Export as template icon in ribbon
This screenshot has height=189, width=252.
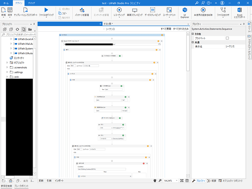[x=25, y=10]
